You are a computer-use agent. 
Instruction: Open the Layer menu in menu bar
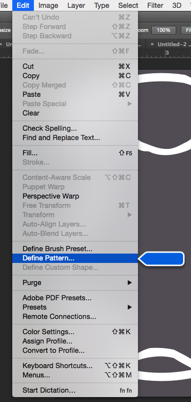click(77, 5)
